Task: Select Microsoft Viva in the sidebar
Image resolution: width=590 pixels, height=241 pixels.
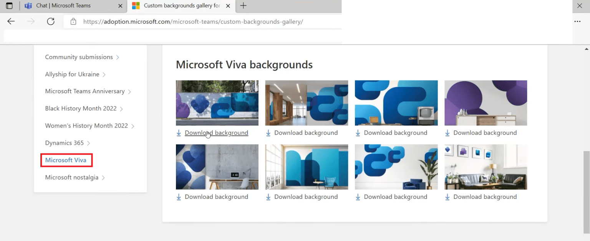Action: tap(66, 160)
